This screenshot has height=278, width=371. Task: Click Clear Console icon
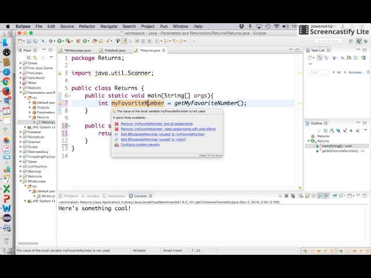301,196
